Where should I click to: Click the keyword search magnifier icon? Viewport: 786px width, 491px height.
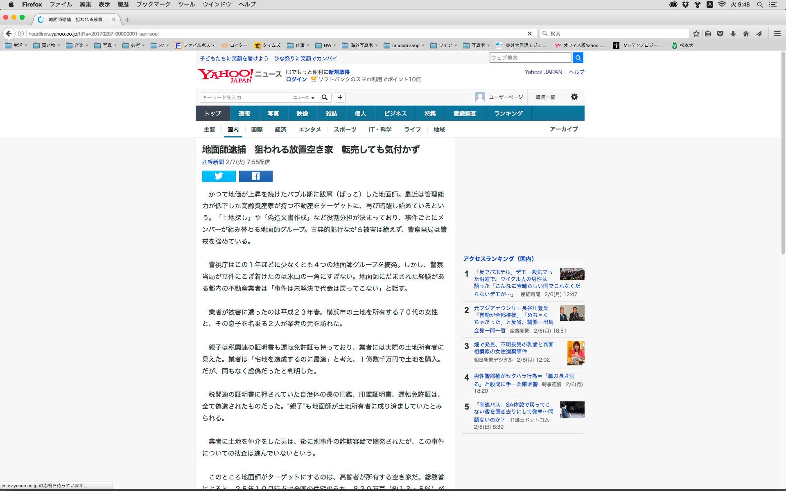click(x=325, y=97)
